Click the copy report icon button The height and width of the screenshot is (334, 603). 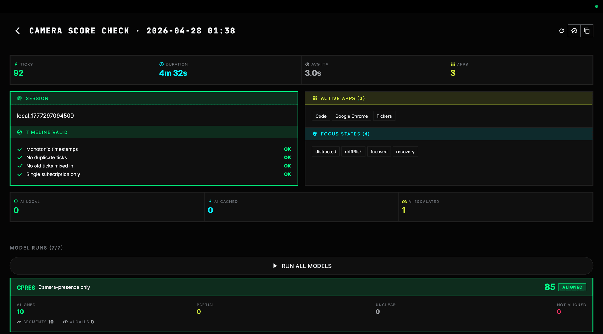587,31
